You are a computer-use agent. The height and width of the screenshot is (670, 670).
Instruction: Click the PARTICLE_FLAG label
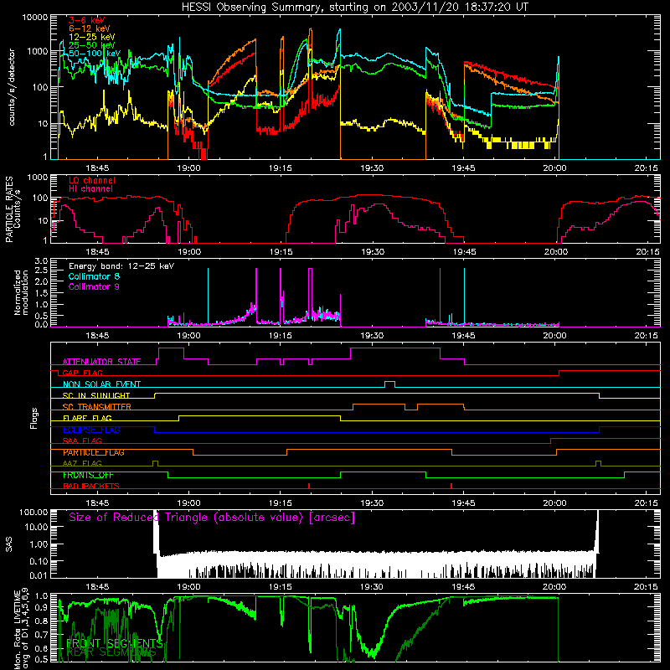(94, 452)
